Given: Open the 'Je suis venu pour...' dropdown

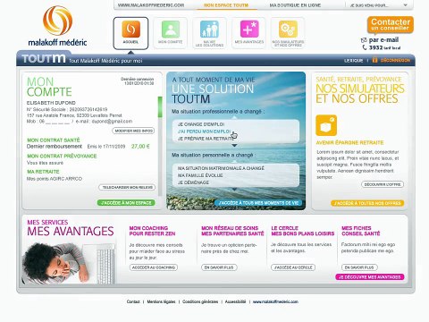Looking at the screenshot, I should pos(378,5).
